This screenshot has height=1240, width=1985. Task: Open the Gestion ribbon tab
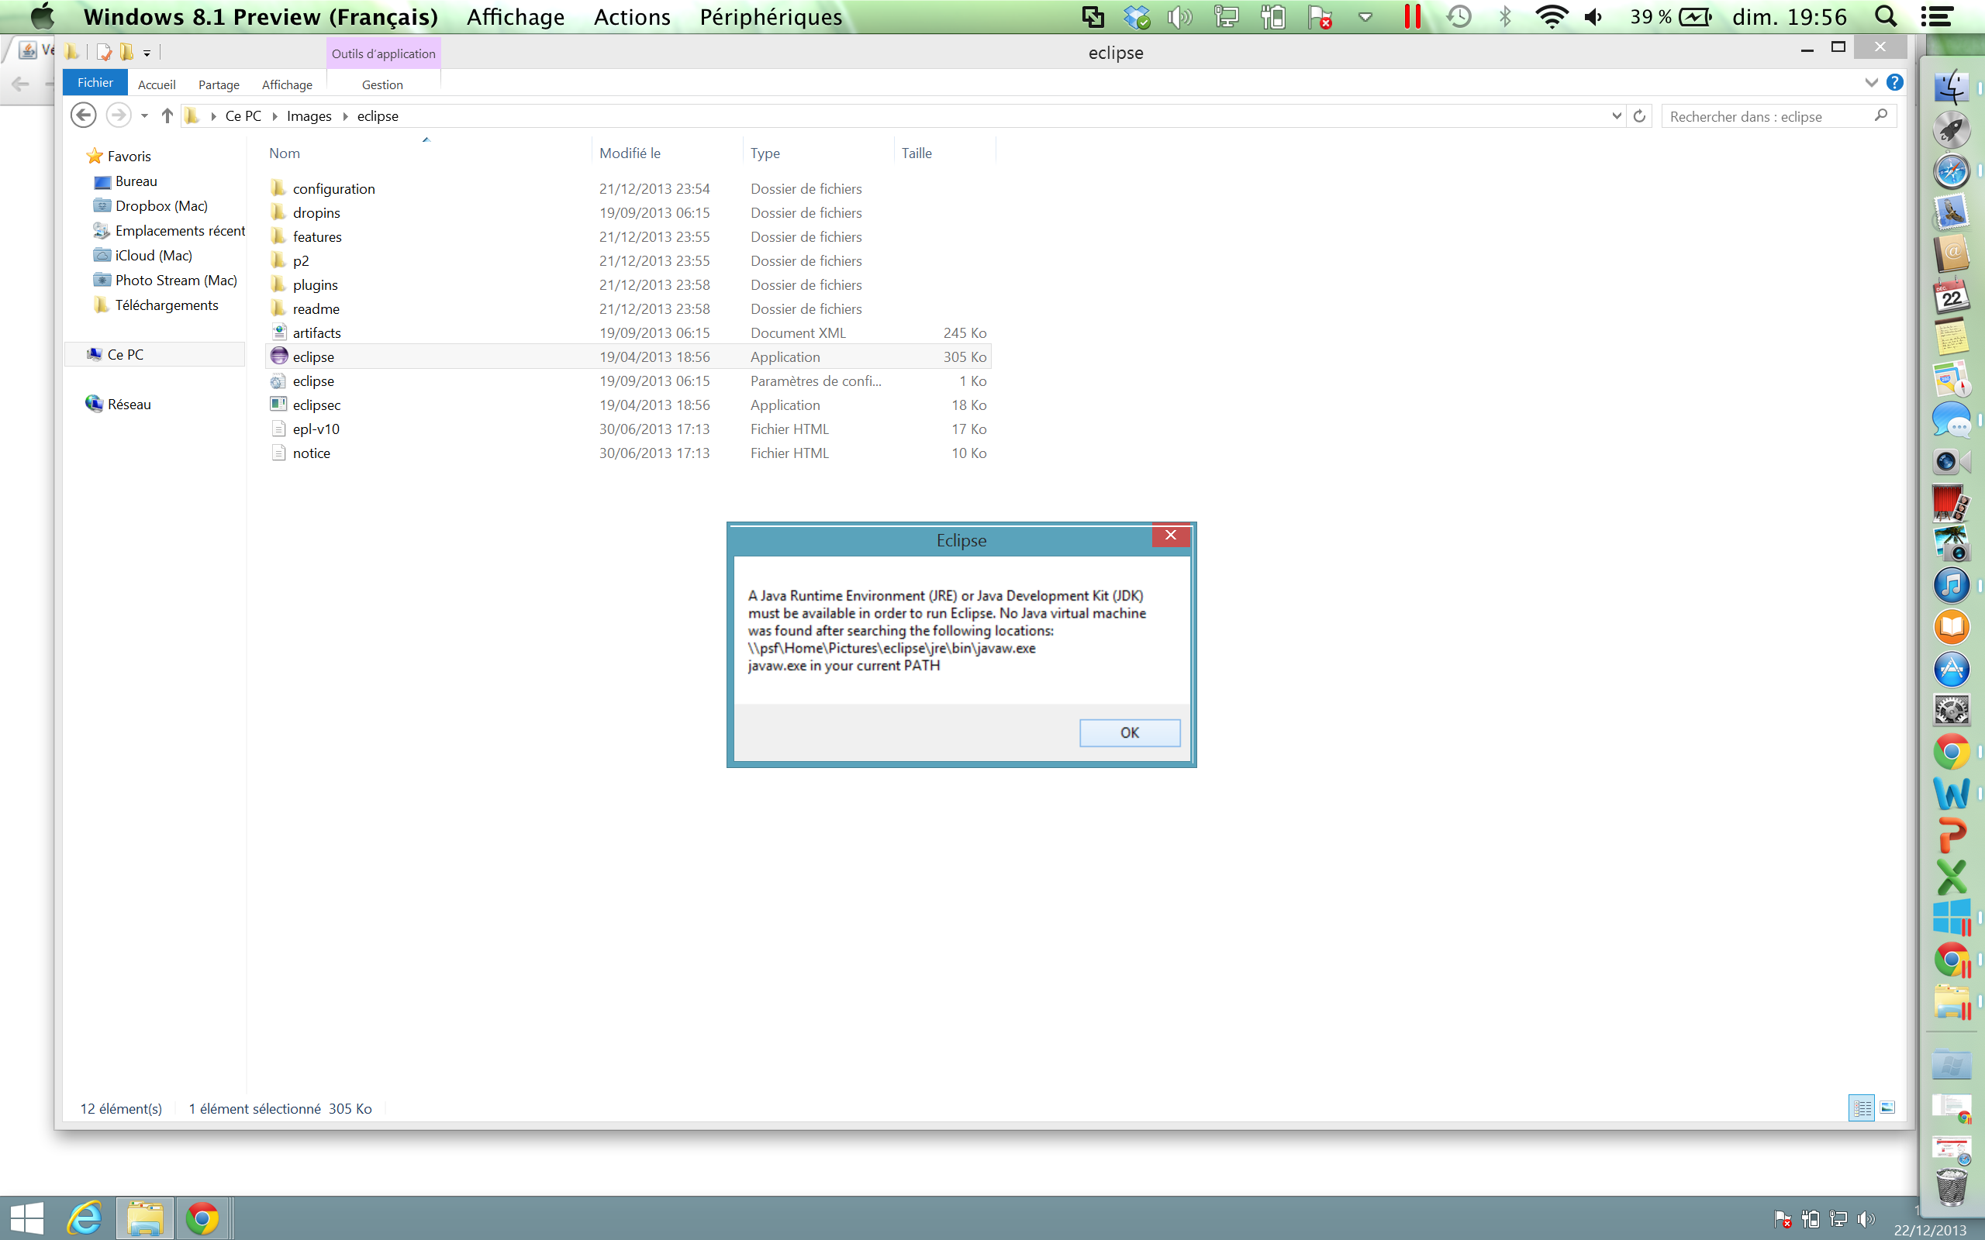click(382, 84)
